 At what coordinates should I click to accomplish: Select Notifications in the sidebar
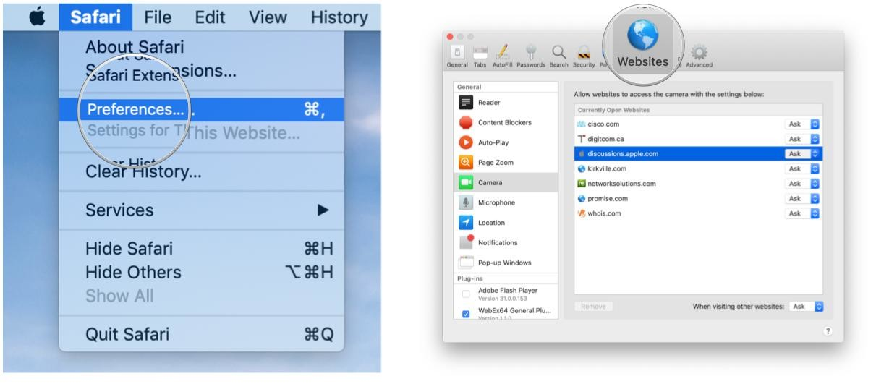[506, 242]
